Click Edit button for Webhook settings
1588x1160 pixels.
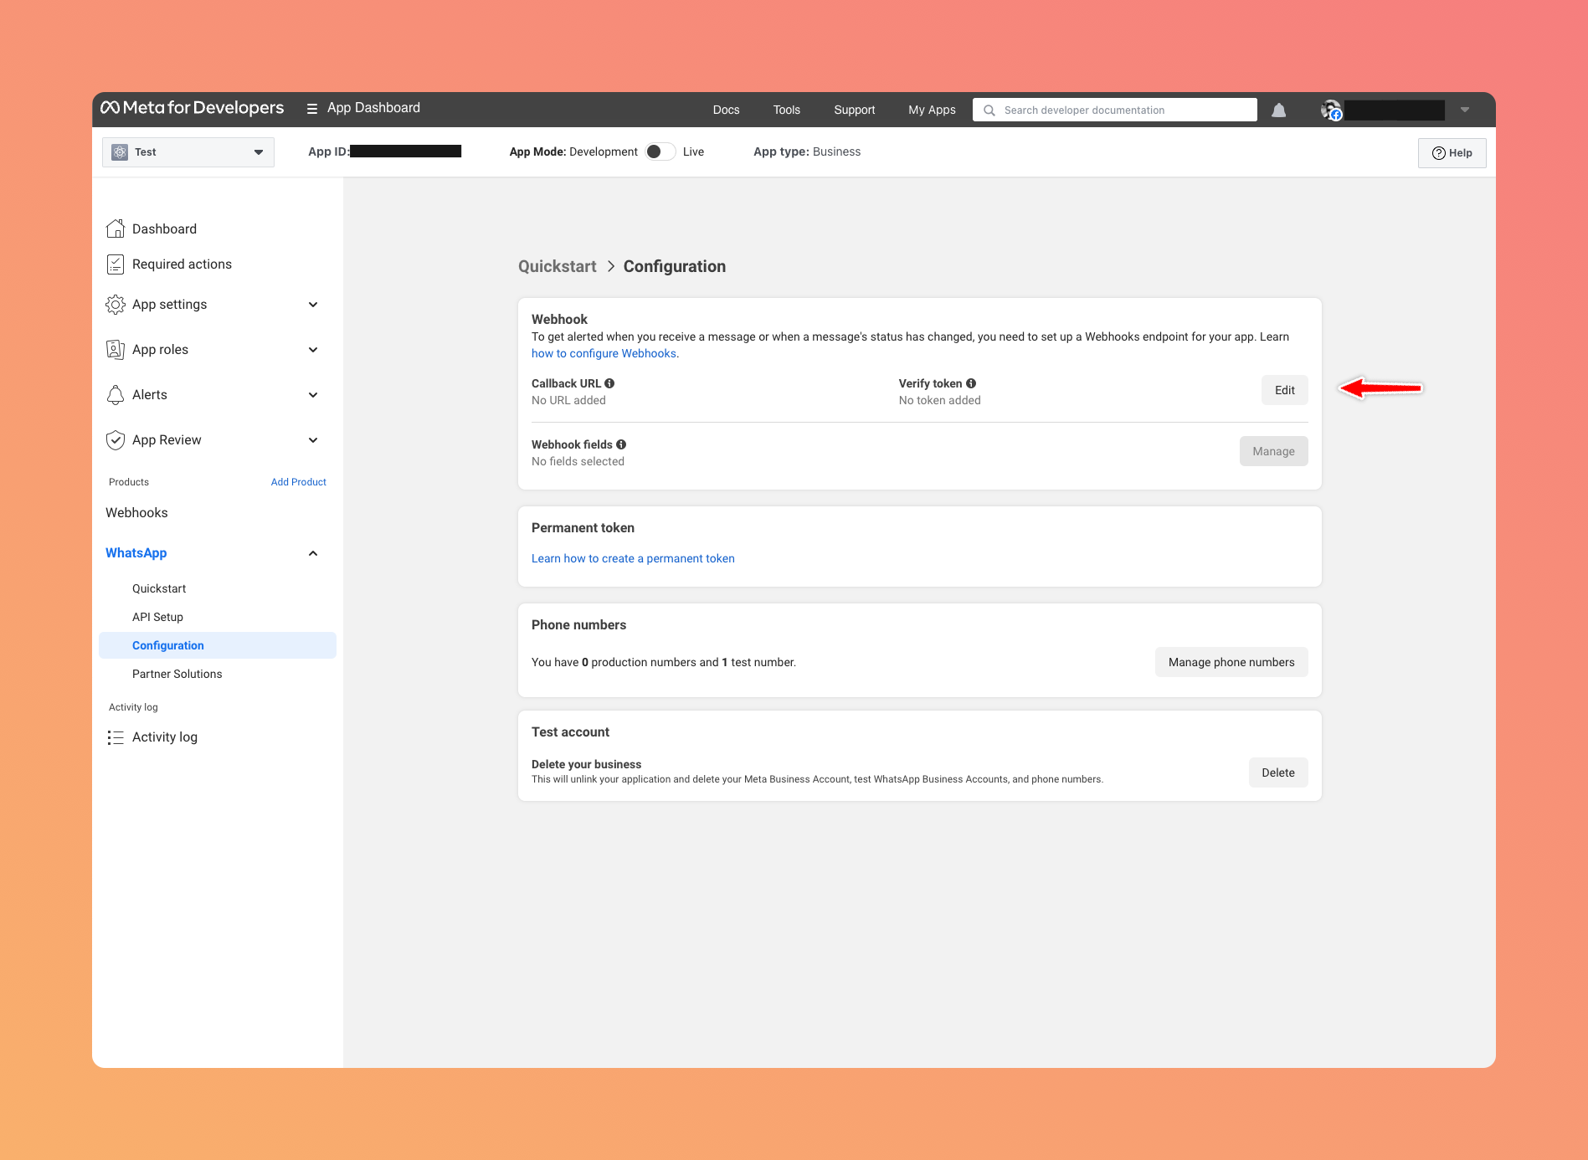pos(1284,390)
